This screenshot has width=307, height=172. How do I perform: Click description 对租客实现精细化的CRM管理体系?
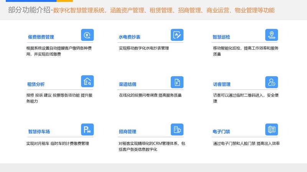[152, 146]
